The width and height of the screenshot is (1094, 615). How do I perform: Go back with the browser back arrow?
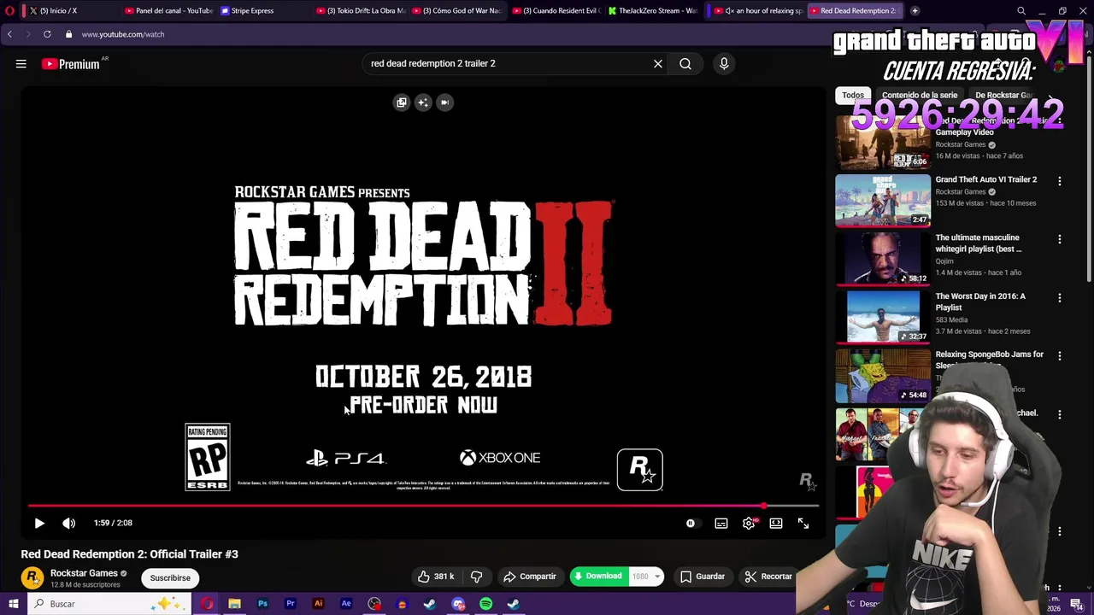click(9, 34)
